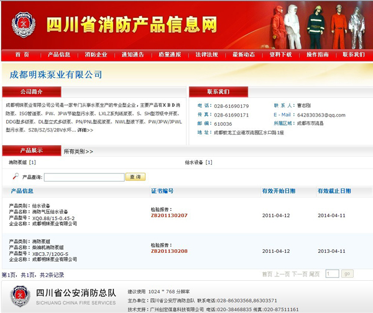Click record count text 共2条记录
Viewport: 373px width, 313px height.
(x=52, y=275)
